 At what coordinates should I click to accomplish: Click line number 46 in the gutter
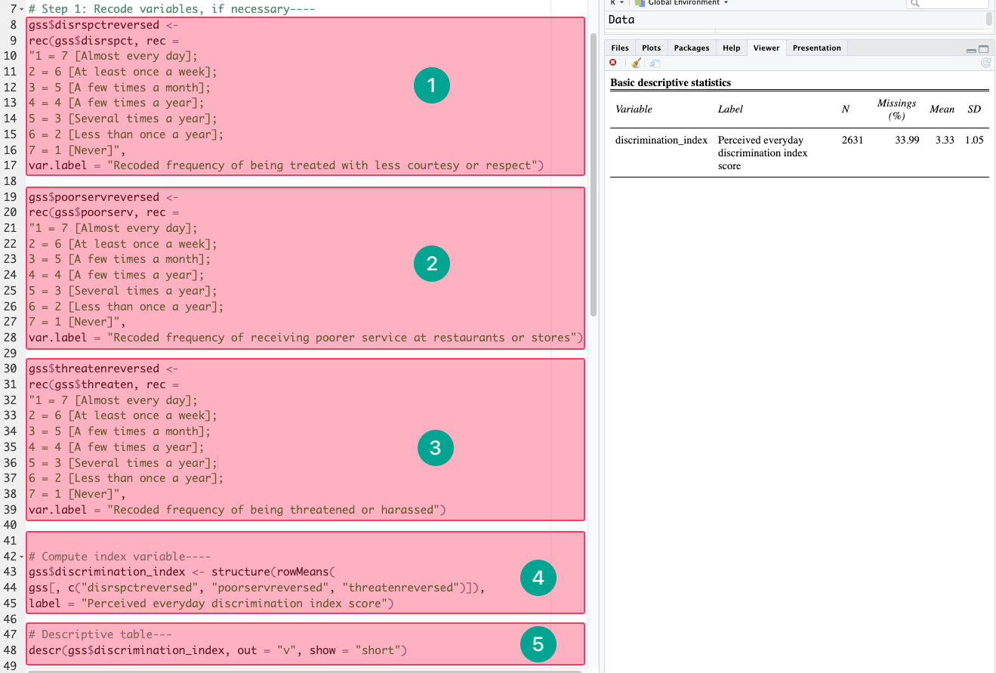pos(9,619)
